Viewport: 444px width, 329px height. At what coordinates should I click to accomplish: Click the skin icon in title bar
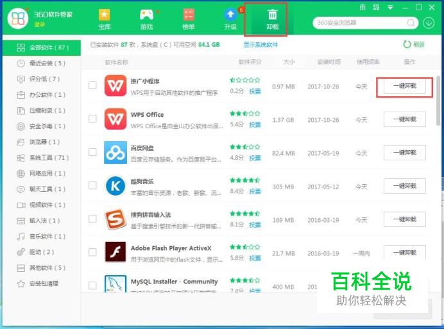point(363,7)
